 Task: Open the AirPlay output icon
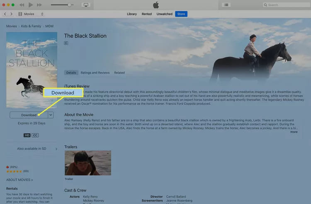(86, 5)
